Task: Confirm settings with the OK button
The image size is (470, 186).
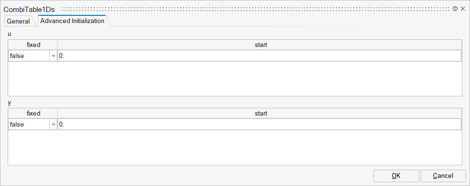Action: 396,176
